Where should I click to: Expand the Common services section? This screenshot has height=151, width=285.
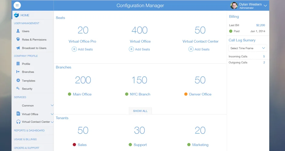(x=52, y=105)
